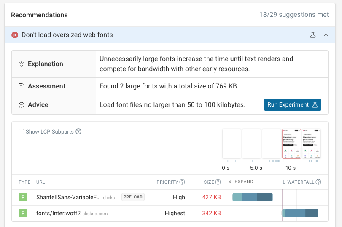Screen dimensions: 342x227
Task: Click the help icon next to SIZE
Action: tap(218, 182)
